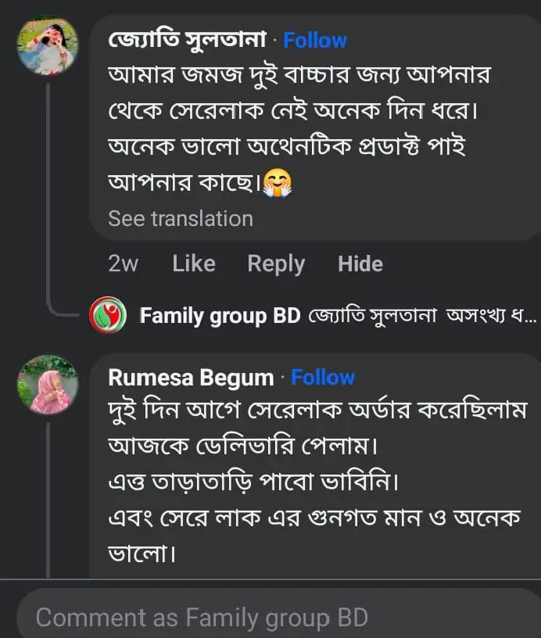The height and width of the screenshot is (638, 541).
Task: Follow Rumesa Begum
Action: pos(323,377)
